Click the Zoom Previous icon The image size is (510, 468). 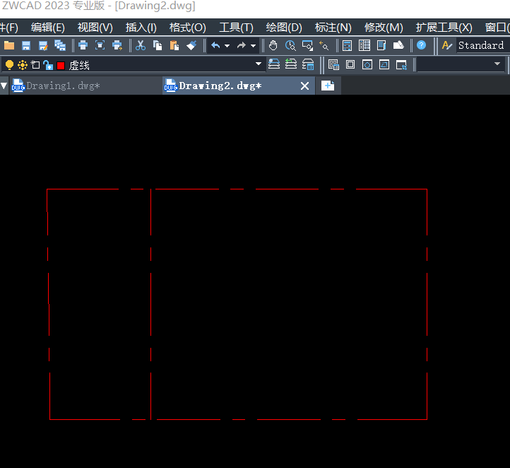click(324, 45)
